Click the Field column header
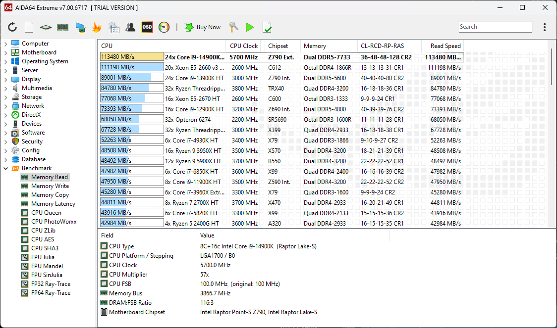Image resolution: width=557 pixels, height=328 pixels. click(x=147, y=235)
